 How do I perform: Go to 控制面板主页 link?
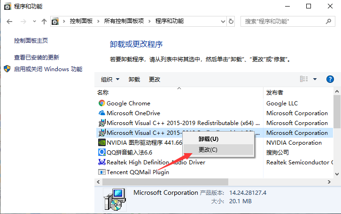point(31,41)
